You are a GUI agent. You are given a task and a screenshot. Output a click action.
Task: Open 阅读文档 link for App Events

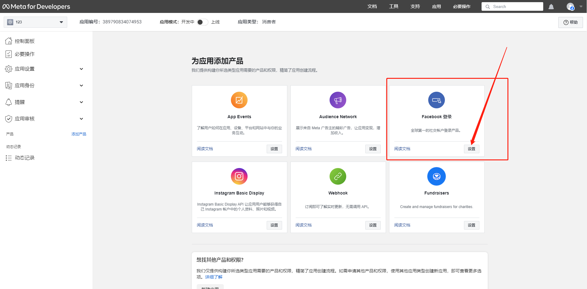coord(205,149)
